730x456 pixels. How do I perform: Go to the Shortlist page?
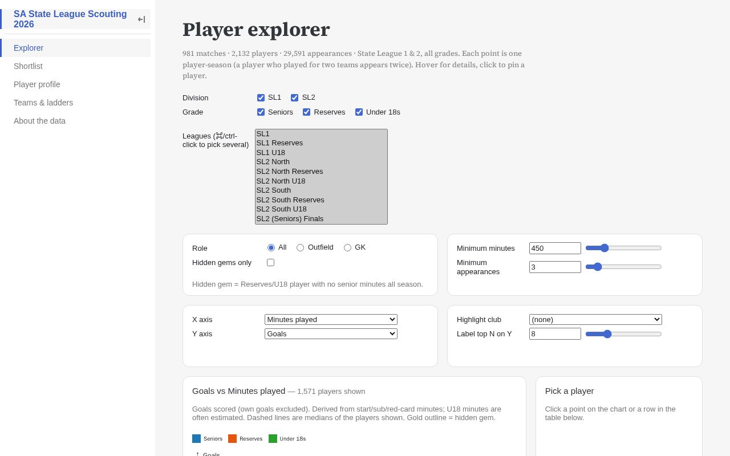pyautogui.click(x=76, y=66)
